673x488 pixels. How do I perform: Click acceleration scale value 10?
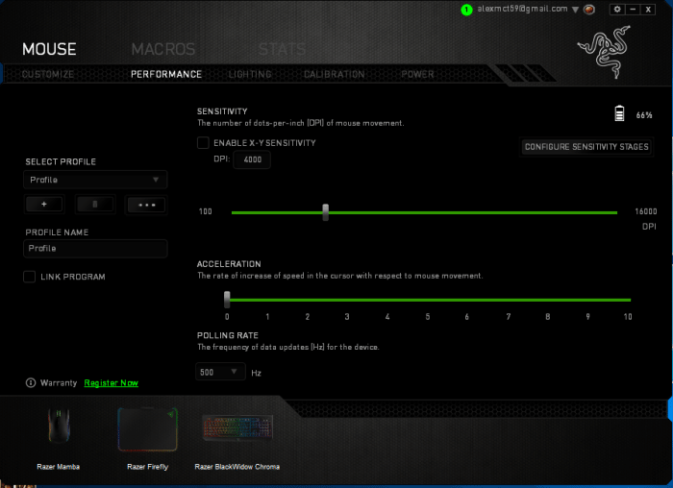coord(628,316)
